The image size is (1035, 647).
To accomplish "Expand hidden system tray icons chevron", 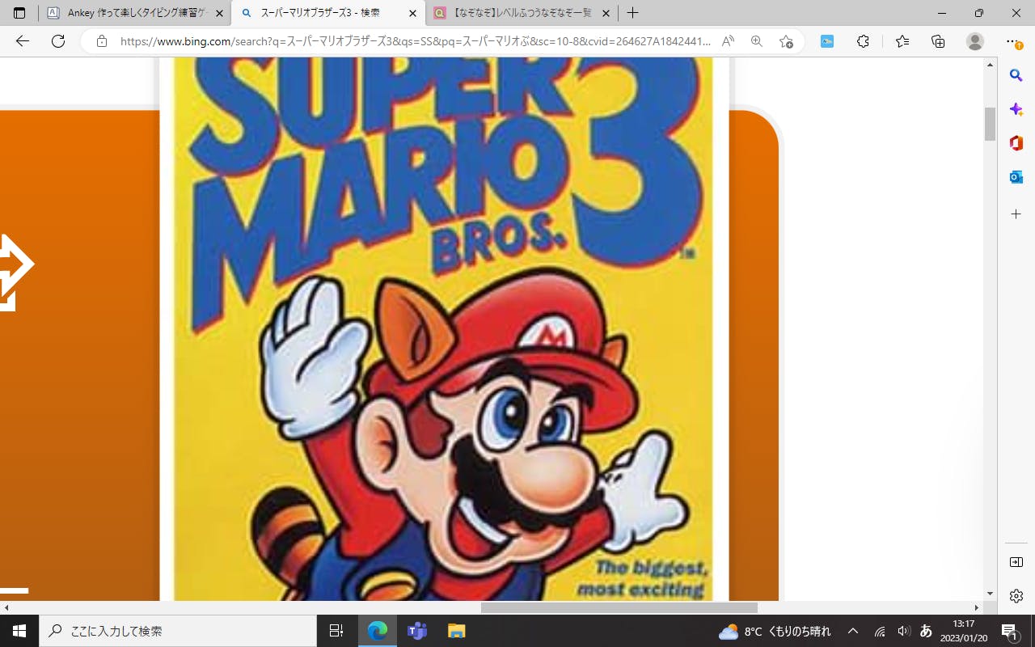I will pos(852,631).
